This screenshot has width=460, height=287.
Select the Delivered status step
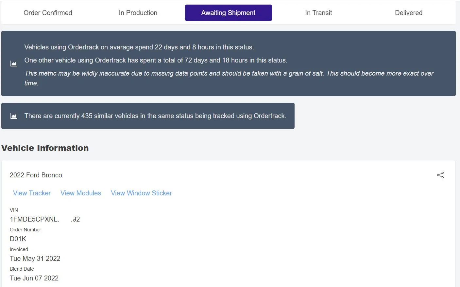click(x=409, y=13)
